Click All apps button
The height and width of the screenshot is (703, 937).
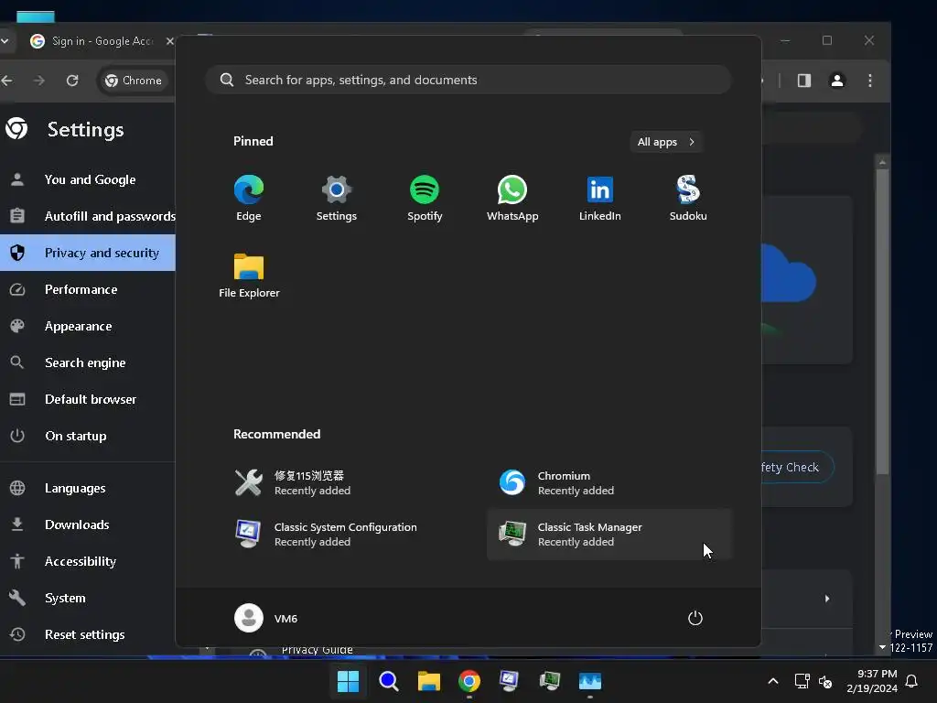pyautogui.click(x=666, y=142)
